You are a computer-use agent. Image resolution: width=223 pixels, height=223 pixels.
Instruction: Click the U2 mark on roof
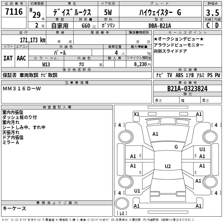[x=168, y=166]
